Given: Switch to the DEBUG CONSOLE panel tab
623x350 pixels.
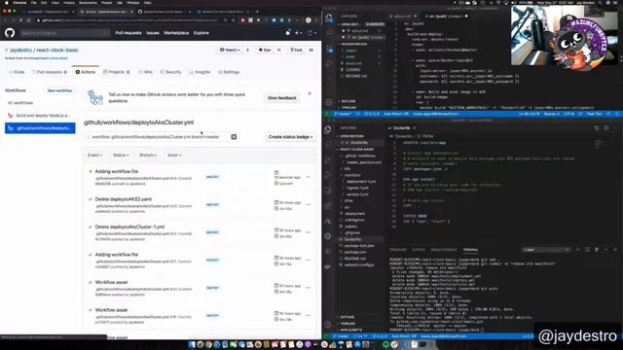Looking at the screenshot, I should pos(444,250).
